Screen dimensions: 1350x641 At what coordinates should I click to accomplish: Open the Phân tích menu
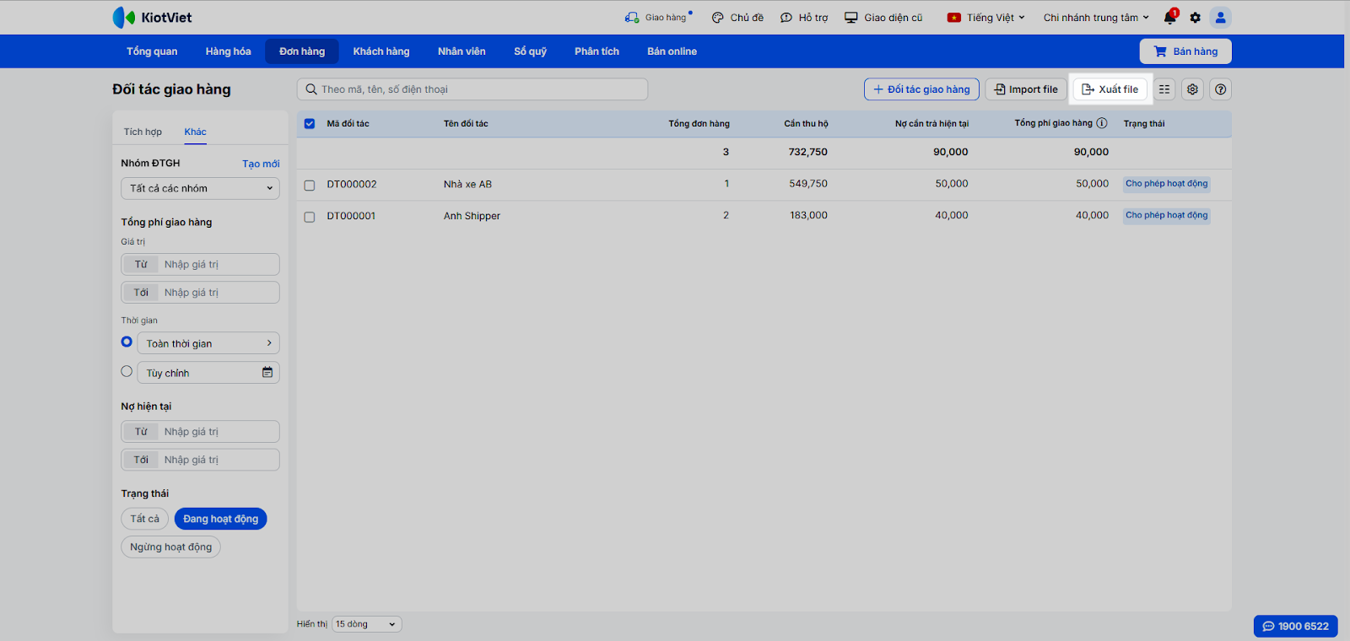(x=597, y=51)
